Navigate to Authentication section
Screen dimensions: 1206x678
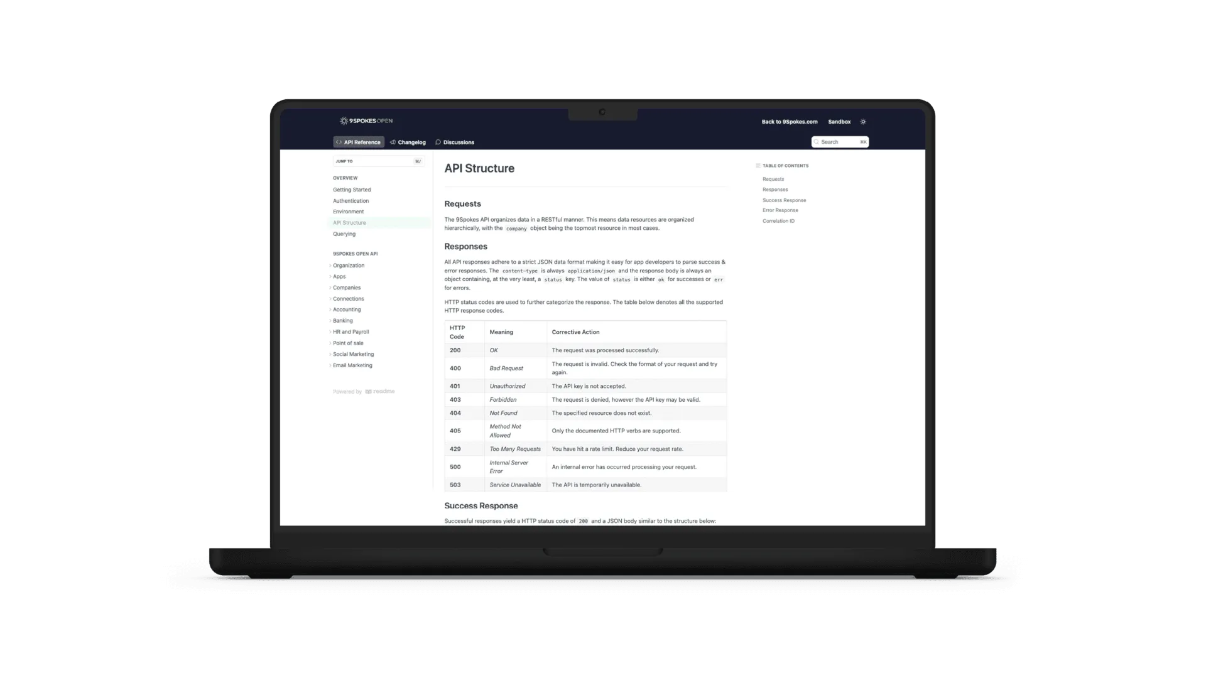click(351, 200)
